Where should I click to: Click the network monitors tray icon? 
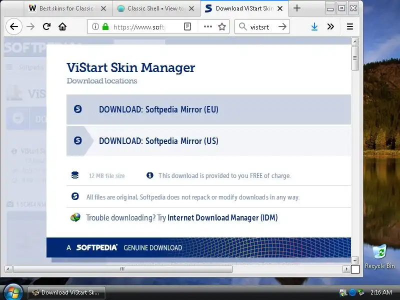point(343,292)
